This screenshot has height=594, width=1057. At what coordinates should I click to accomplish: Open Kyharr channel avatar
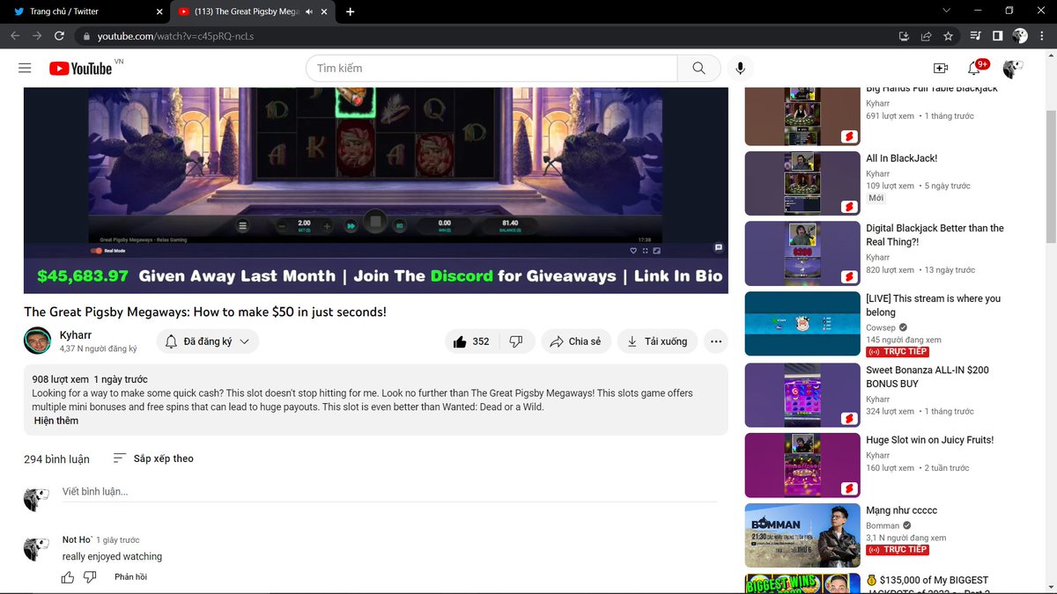tap(37, 341)
